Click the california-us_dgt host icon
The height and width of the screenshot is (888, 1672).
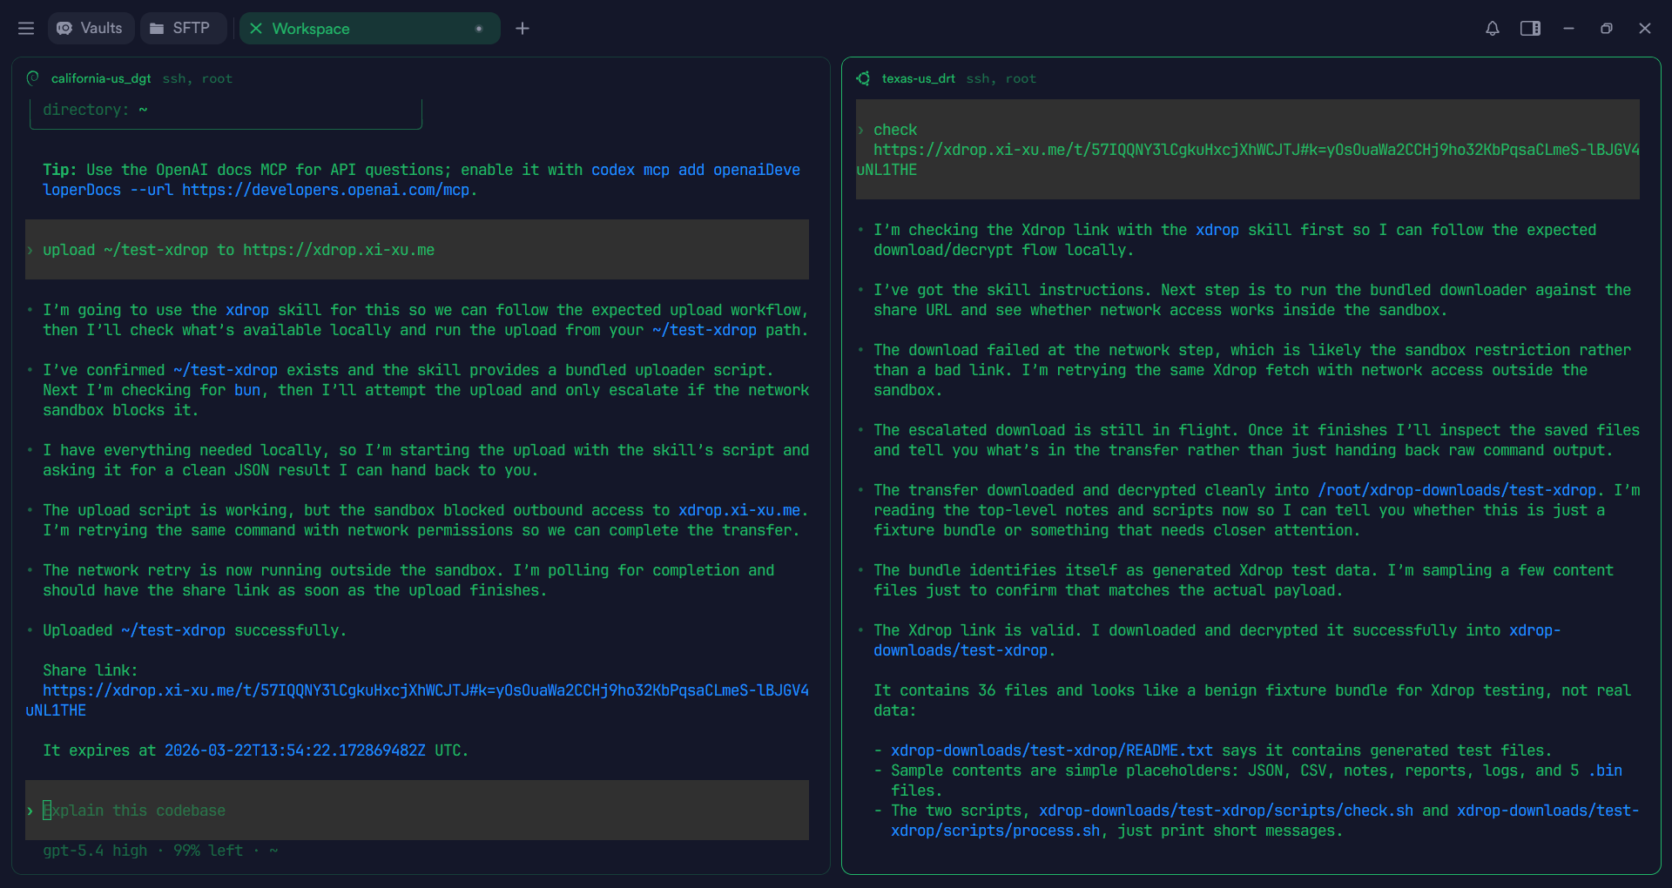(x=33, y=78)
